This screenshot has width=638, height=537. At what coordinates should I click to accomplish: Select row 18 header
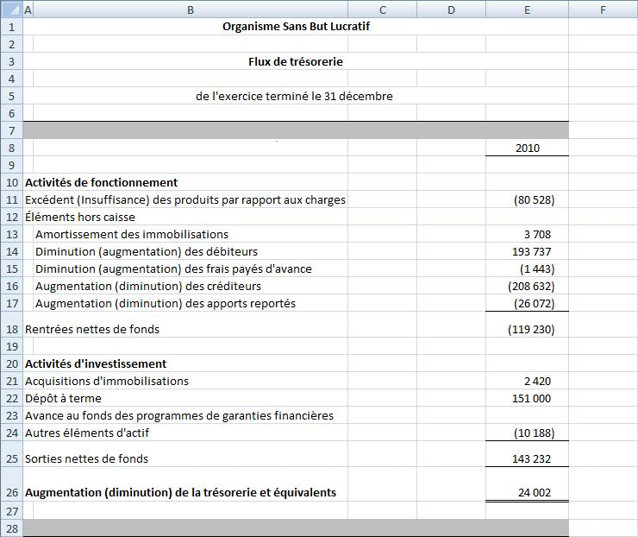(x=11, y=329)
